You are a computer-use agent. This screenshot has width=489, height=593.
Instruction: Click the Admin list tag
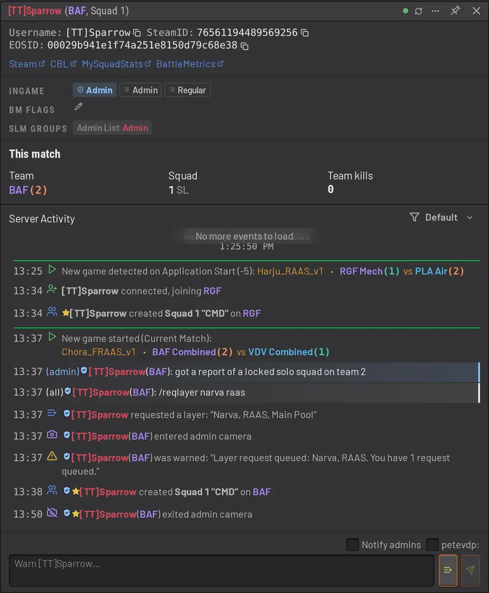[x=140, y=90]
